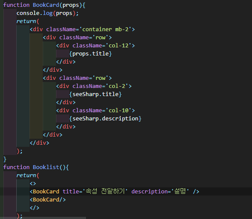This screenshot has height=219, width=252.
Task: Click the {props.title} expression
Action: coord(90,53)
